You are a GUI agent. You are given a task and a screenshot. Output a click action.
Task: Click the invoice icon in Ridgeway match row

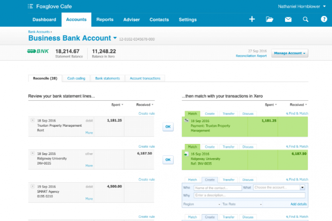186,154
